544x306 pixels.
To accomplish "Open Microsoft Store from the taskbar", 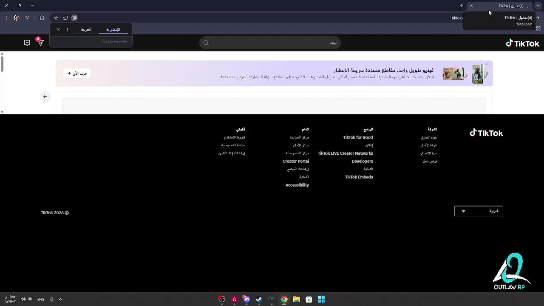I will [x=309, y=299].
